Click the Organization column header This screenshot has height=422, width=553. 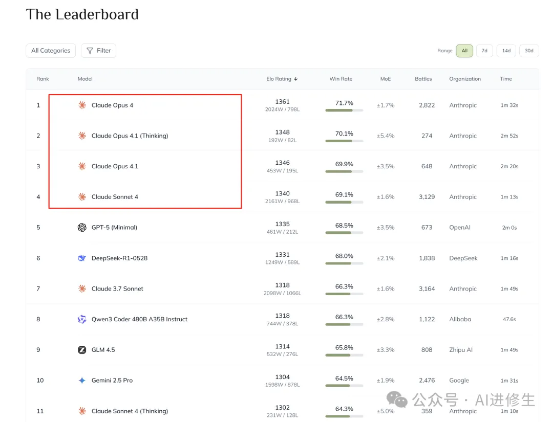point(465,79)
